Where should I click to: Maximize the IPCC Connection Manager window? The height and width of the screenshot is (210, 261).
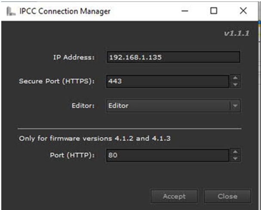coord(214,11)
